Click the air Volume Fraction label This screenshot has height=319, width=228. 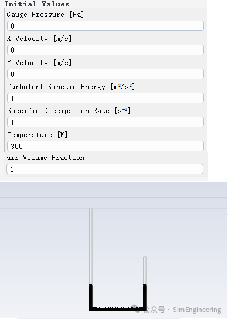point(46,158)
